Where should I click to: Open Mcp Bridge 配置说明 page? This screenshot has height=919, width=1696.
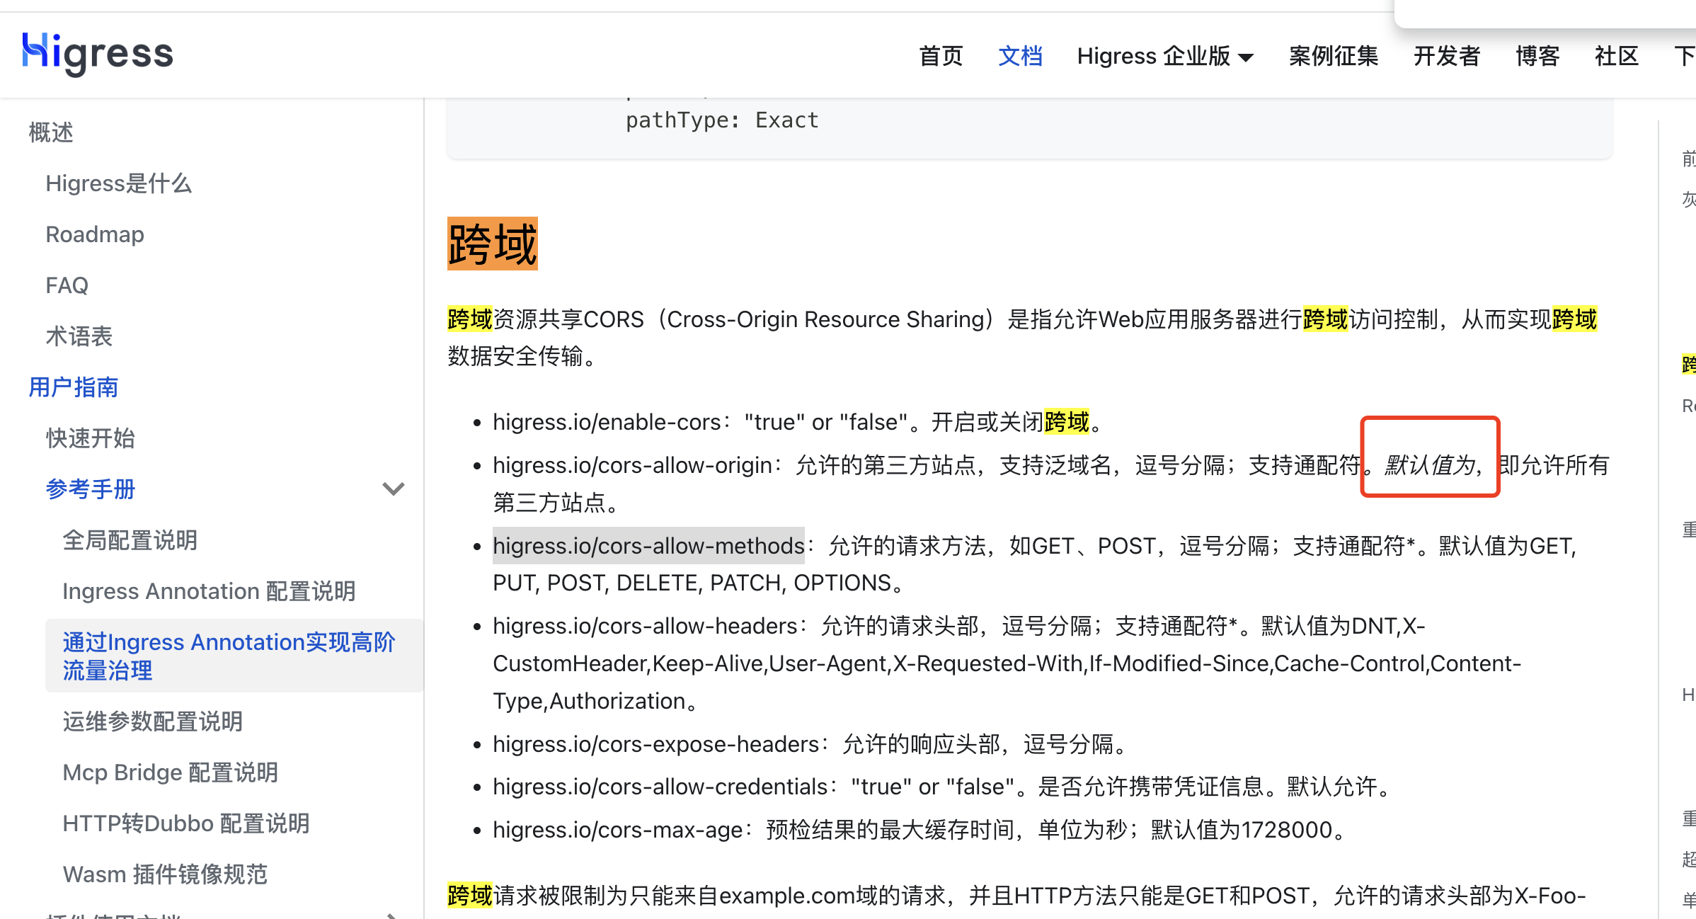[x=171, y=772]
